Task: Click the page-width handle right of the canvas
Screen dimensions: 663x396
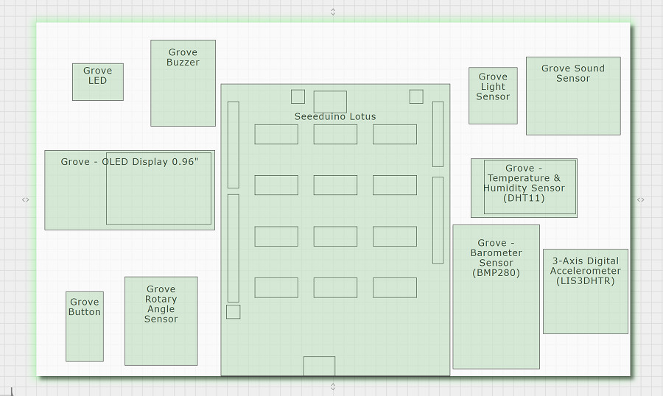Action: point(641,199)
